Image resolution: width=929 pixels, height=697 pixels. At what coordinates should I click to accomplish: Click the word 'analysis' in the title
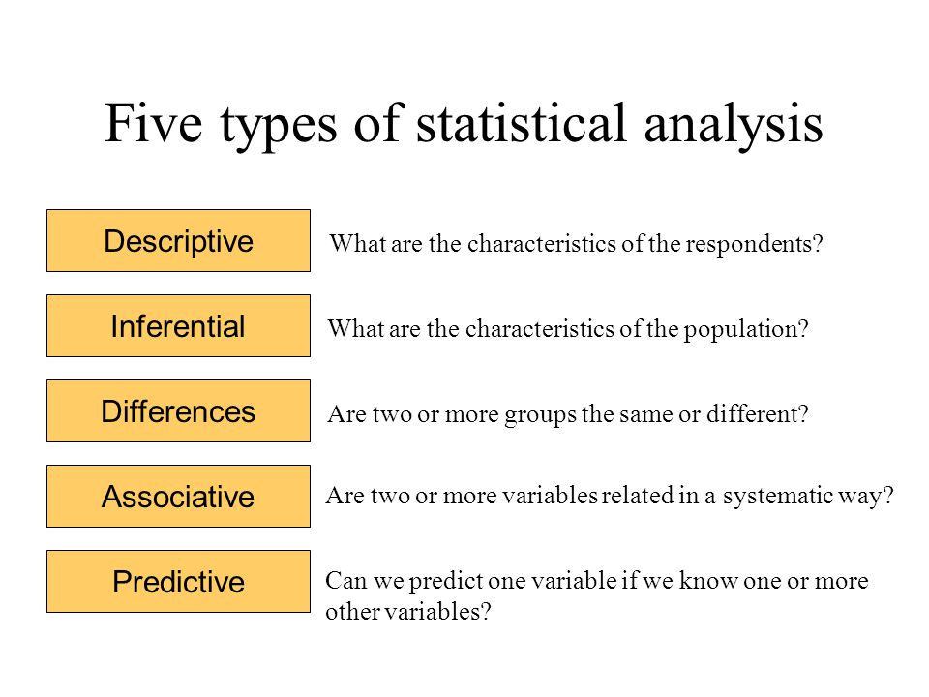[734, 125]
